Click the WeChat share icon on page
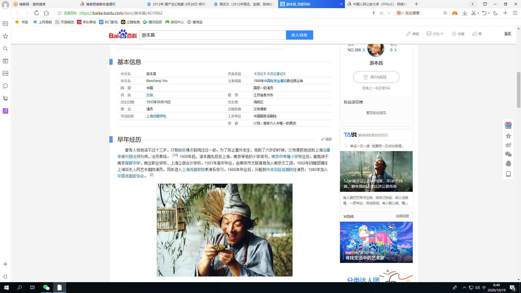The height and width of the screenshot is (293, 521). point(508,154)
